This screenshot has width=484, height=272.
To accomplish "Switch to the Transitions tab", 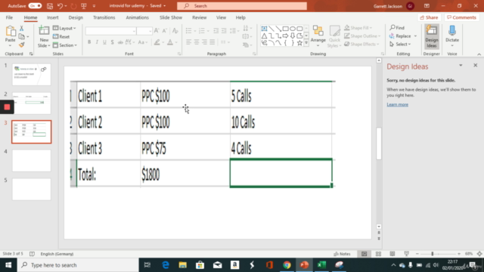I will [104, 17].
